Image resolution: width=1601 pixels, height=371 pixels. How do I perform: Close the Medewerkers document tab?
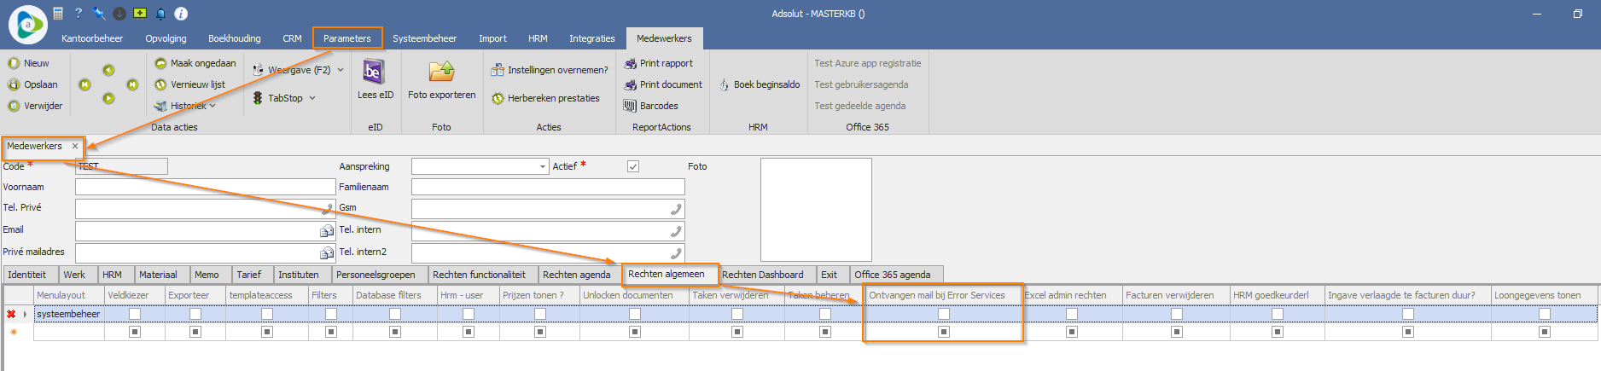point(75,146)
